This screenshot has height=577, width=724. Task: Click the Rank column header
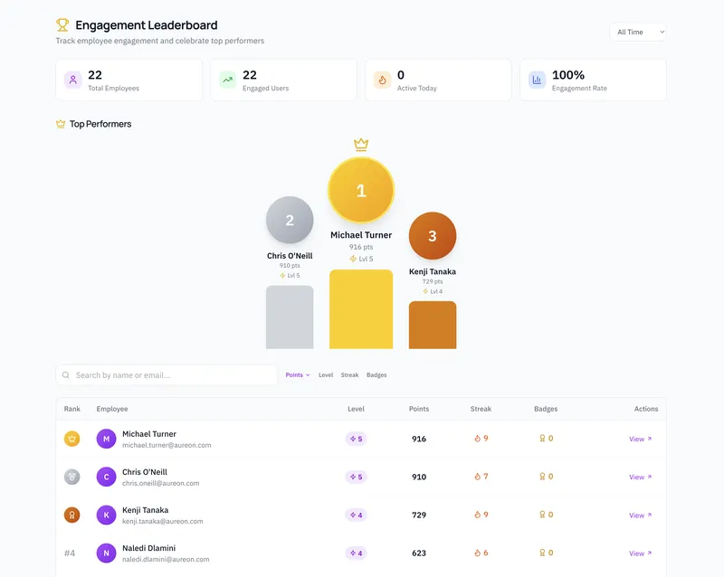click(72, 409)
